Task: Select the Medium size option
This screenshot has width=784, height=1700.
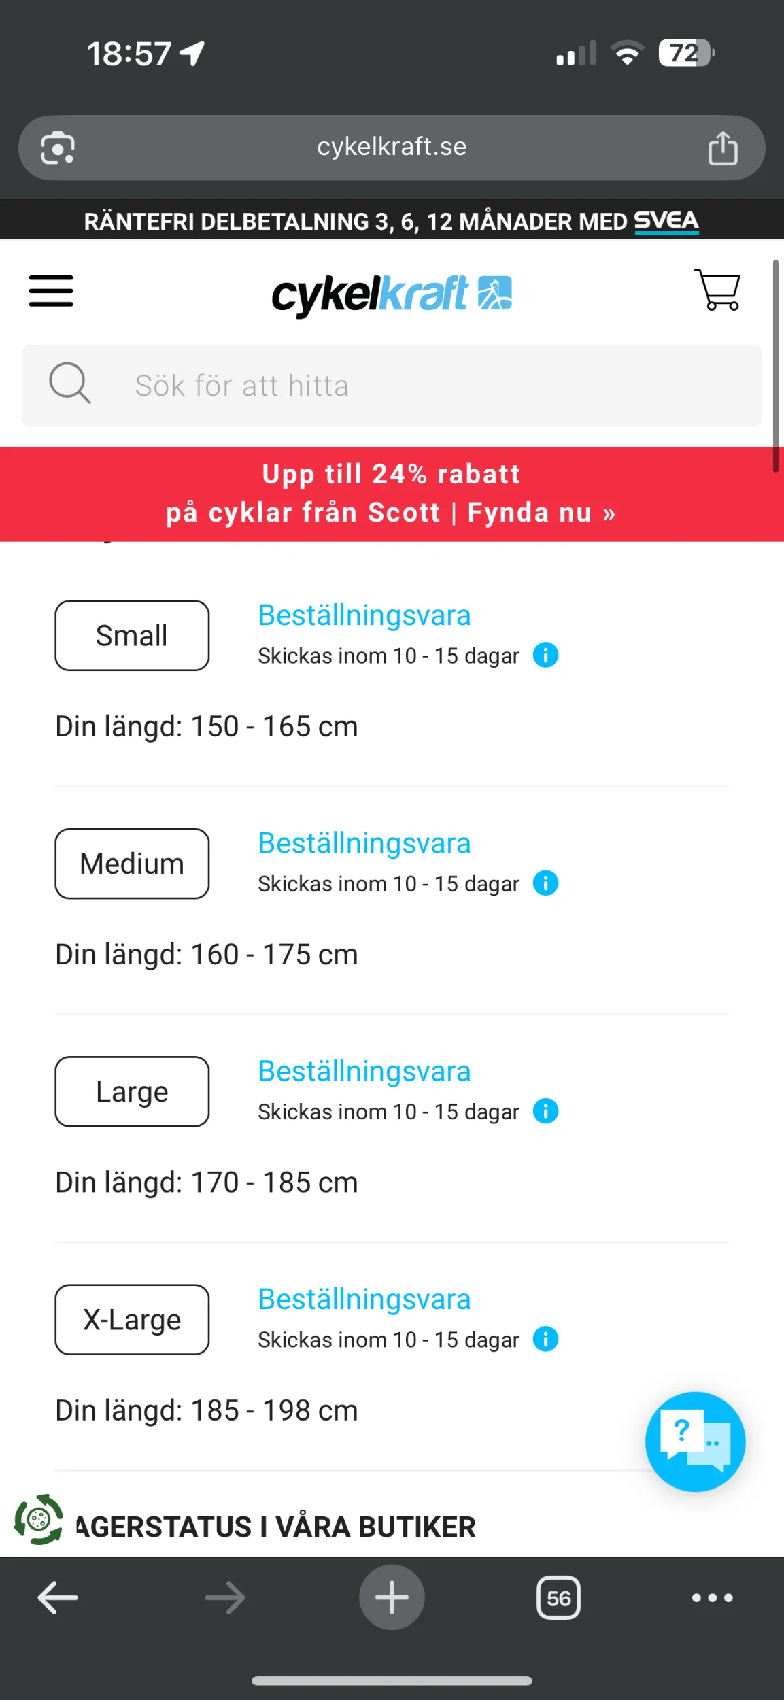Action: pos(132,864)
